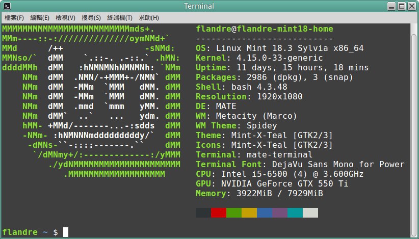Click the WM Theme value Spidey
Image resolution: width=419 pixels, height=239 pixels.
[x=262, y=125]
